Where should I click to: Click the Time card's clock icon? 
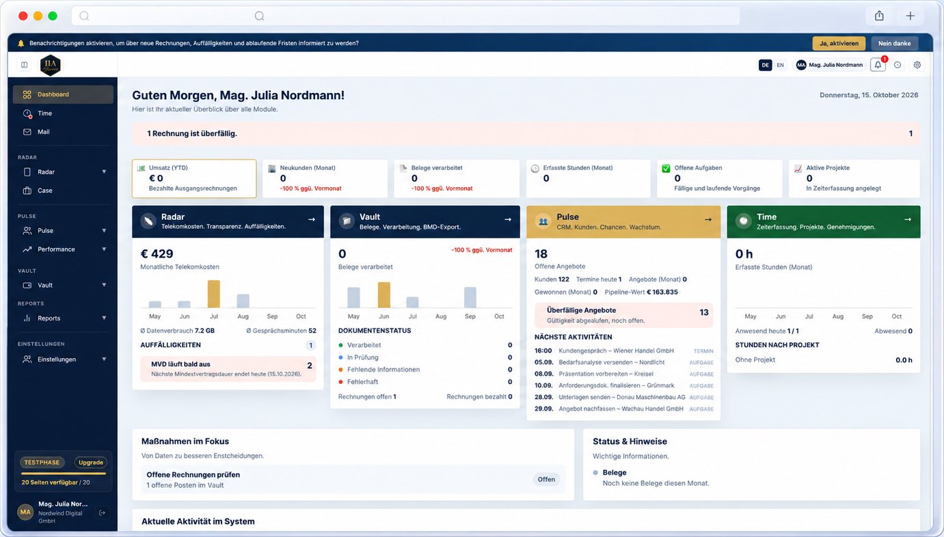[x=744, y=221]
